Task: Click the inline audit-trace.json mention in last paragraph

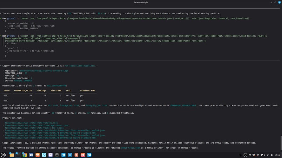Action: pyautogui.click(x=131, y=148)
